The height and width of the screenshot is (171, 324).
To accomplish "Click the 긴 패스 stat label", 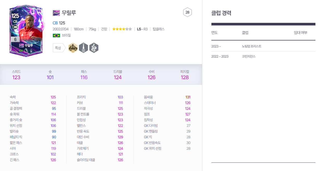I will coord(15,160).
